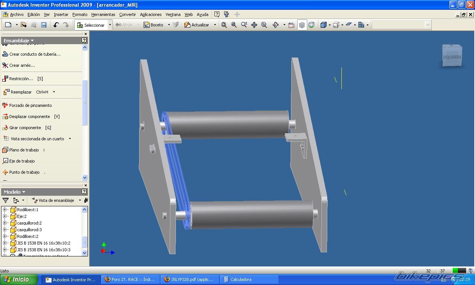Click the Eje de trabajo icon

[x=5, y=161]
